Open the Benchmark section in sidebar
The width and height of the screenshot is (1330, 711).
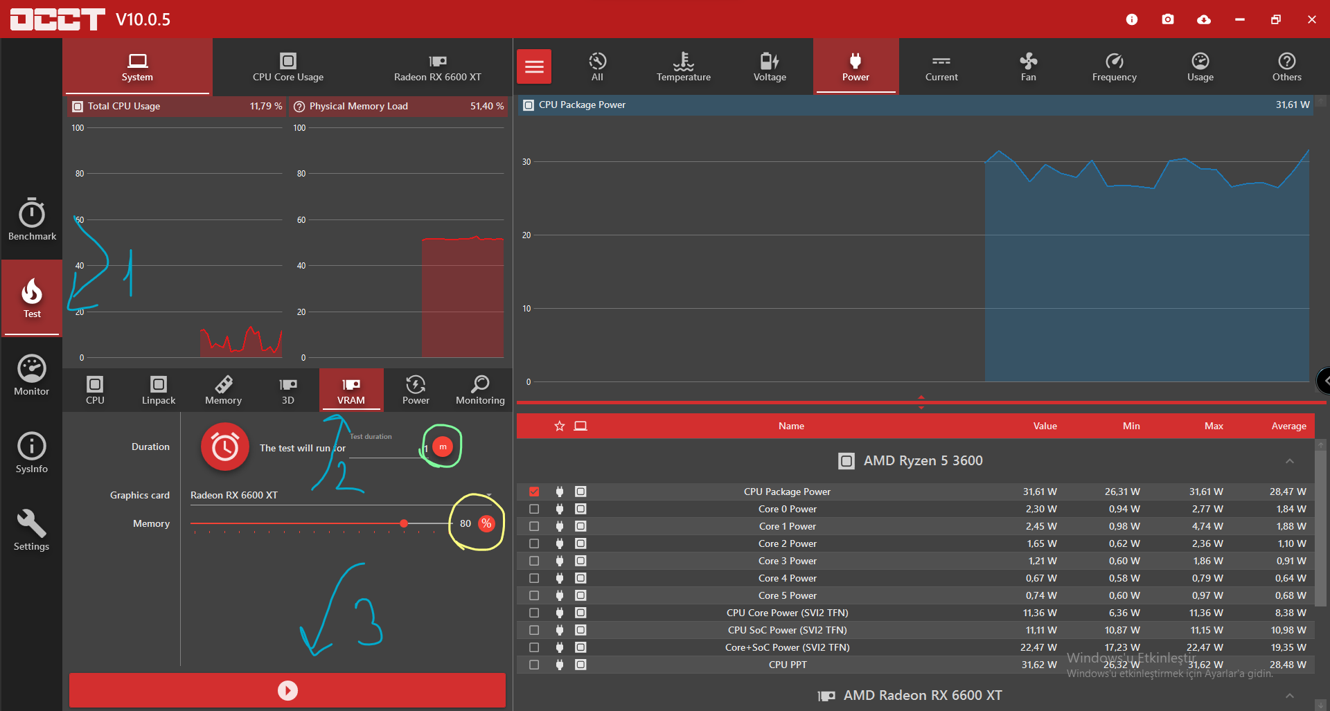pos(32,219)
